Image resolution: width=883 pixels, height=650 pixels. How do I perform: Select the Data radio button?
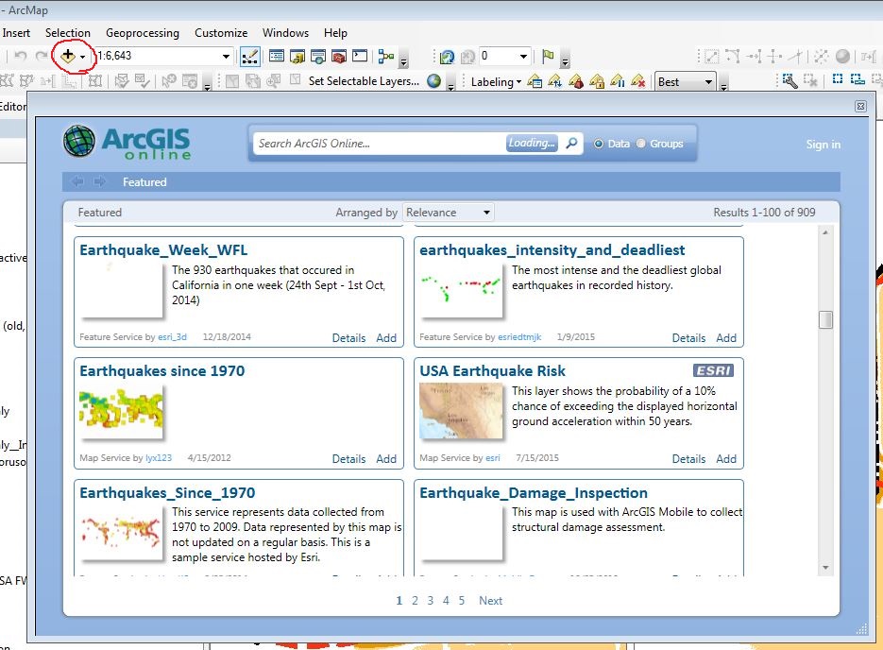(x=599, y=144)
